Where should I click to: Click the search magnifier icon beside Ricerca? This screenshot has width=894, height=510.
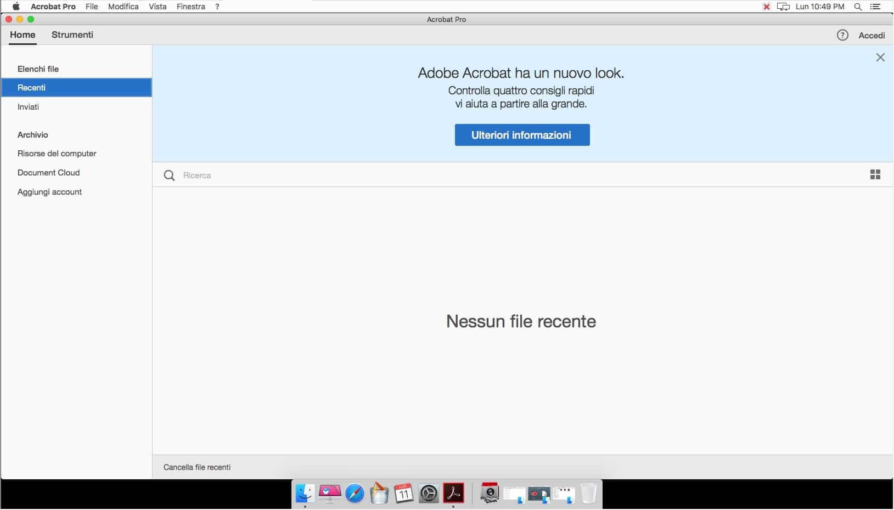pyautogui.click(x=169, y=175)
